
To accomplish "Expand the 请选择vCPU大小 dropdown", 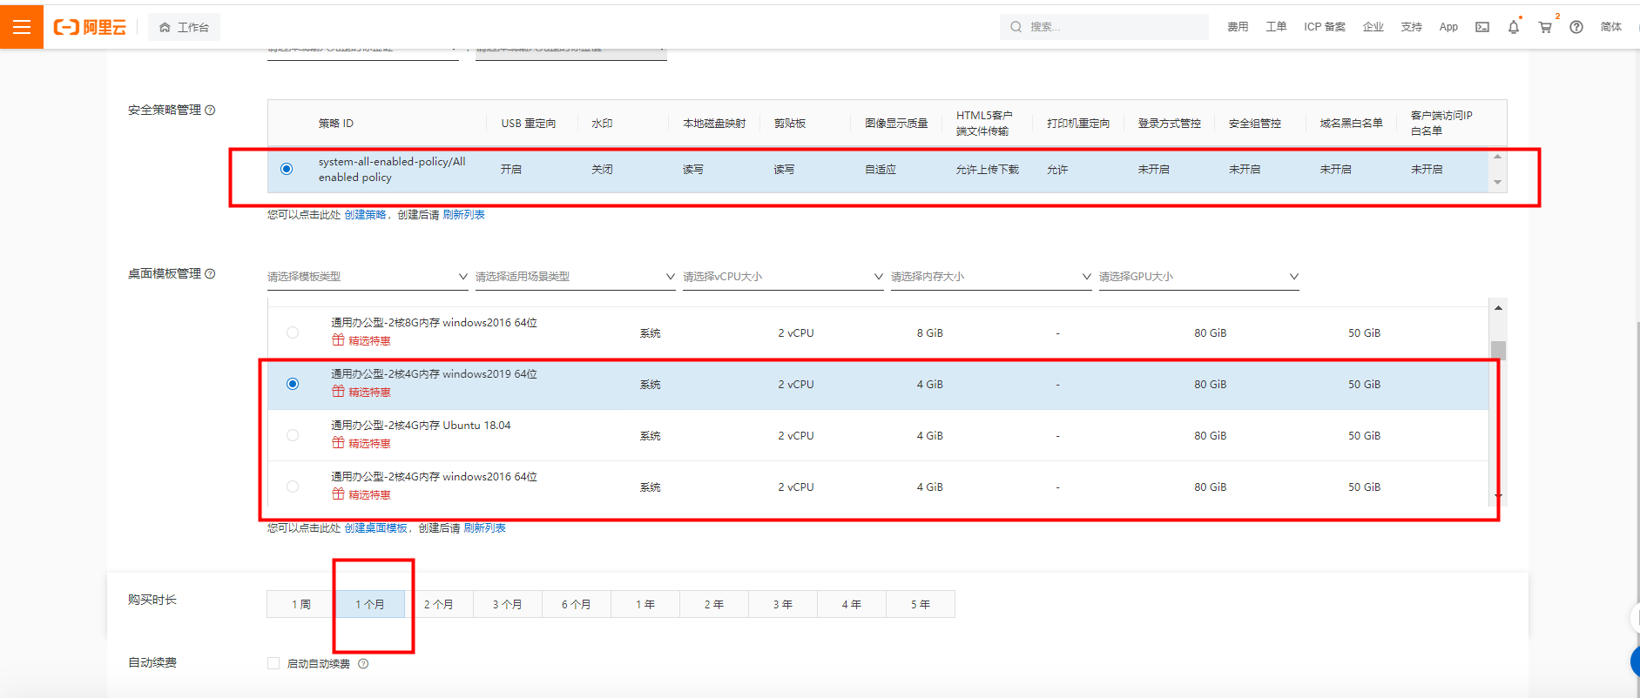I will point(783,277).
